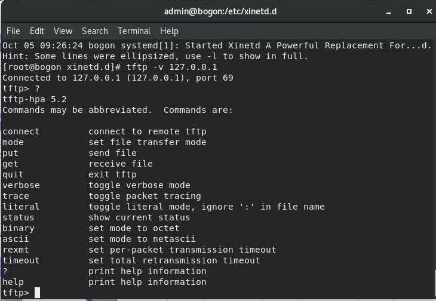This screenshot has width=436, height=301.
Task: Click the "rexmt" command in the help list
Action: coord(16,250)
